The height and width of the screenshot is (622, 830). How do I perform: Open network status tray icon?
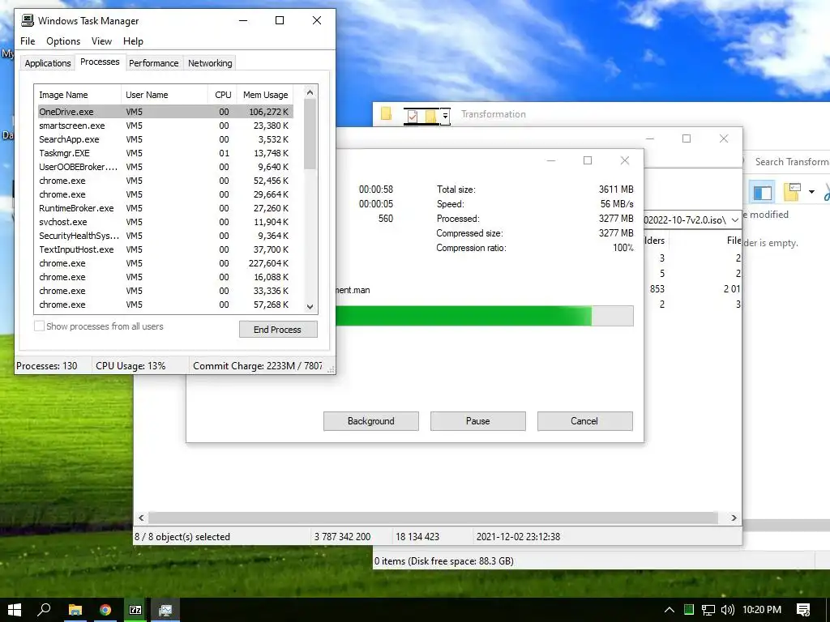coord(708,610)
